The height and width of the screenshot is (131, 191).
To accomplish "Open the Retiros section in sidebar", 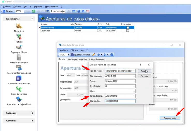I will coord(19,37).
